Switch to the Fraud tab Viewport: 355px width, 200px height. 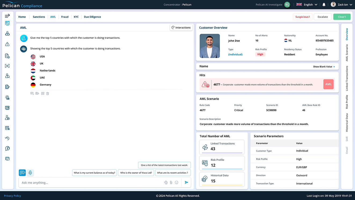(x=65, y=17)
